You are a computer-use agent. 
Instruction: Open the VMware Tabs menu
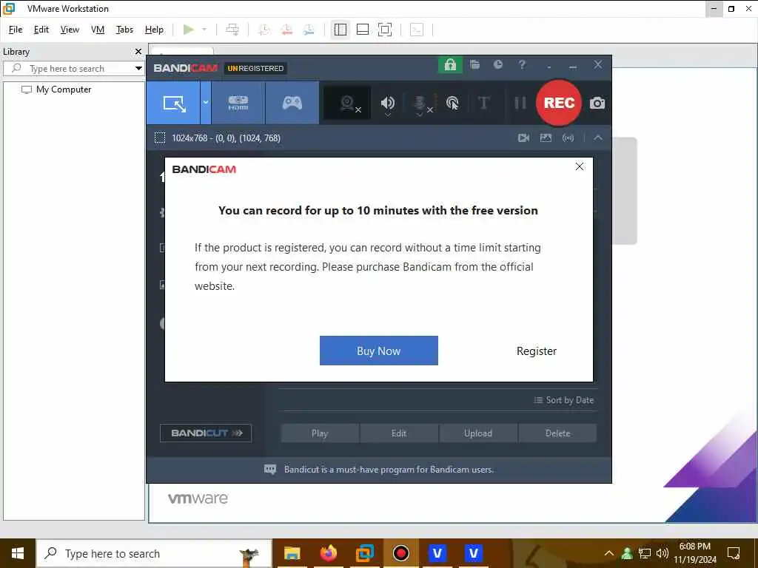point(124,30)
